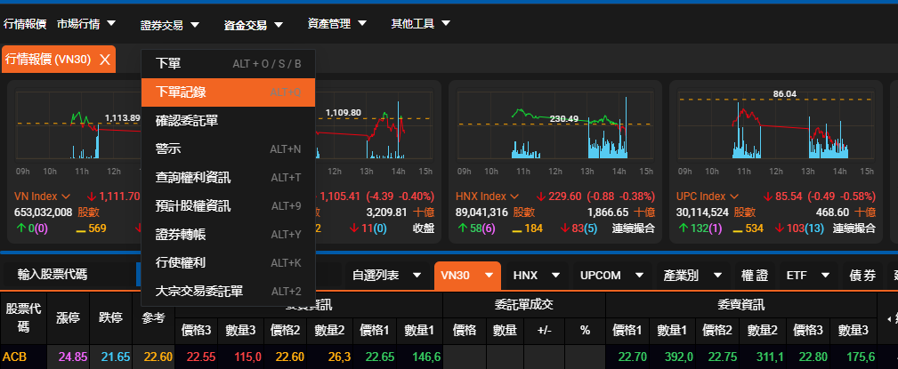Expand the HNX Index selector chevron
Image resolution: width=898 pixels, height=369 pixels.
point(513,197)
